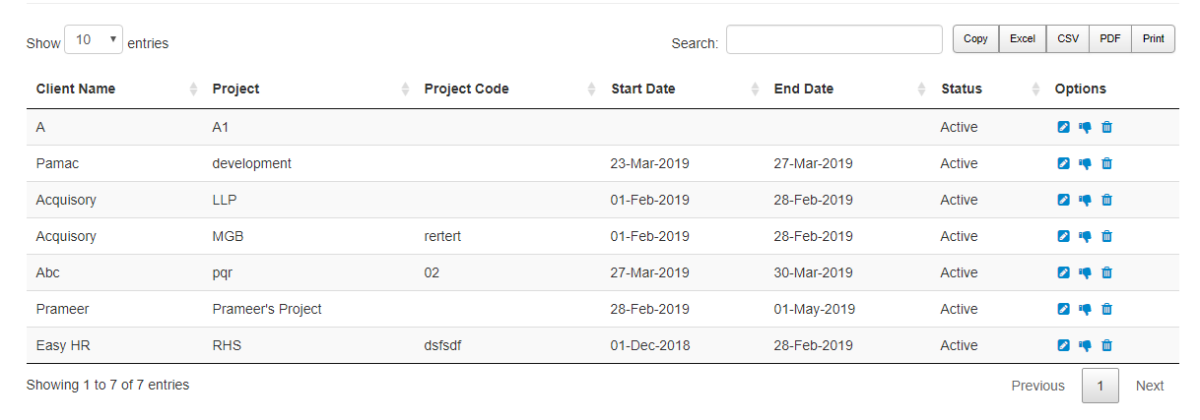Viewport: 1200px width, 420px height.
Task: Thumbs-down the Acquisory LLP project
Action: 1085,200
